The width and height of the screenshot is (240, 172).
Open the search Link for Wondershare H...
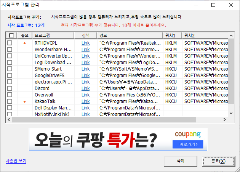click(86, 50)
